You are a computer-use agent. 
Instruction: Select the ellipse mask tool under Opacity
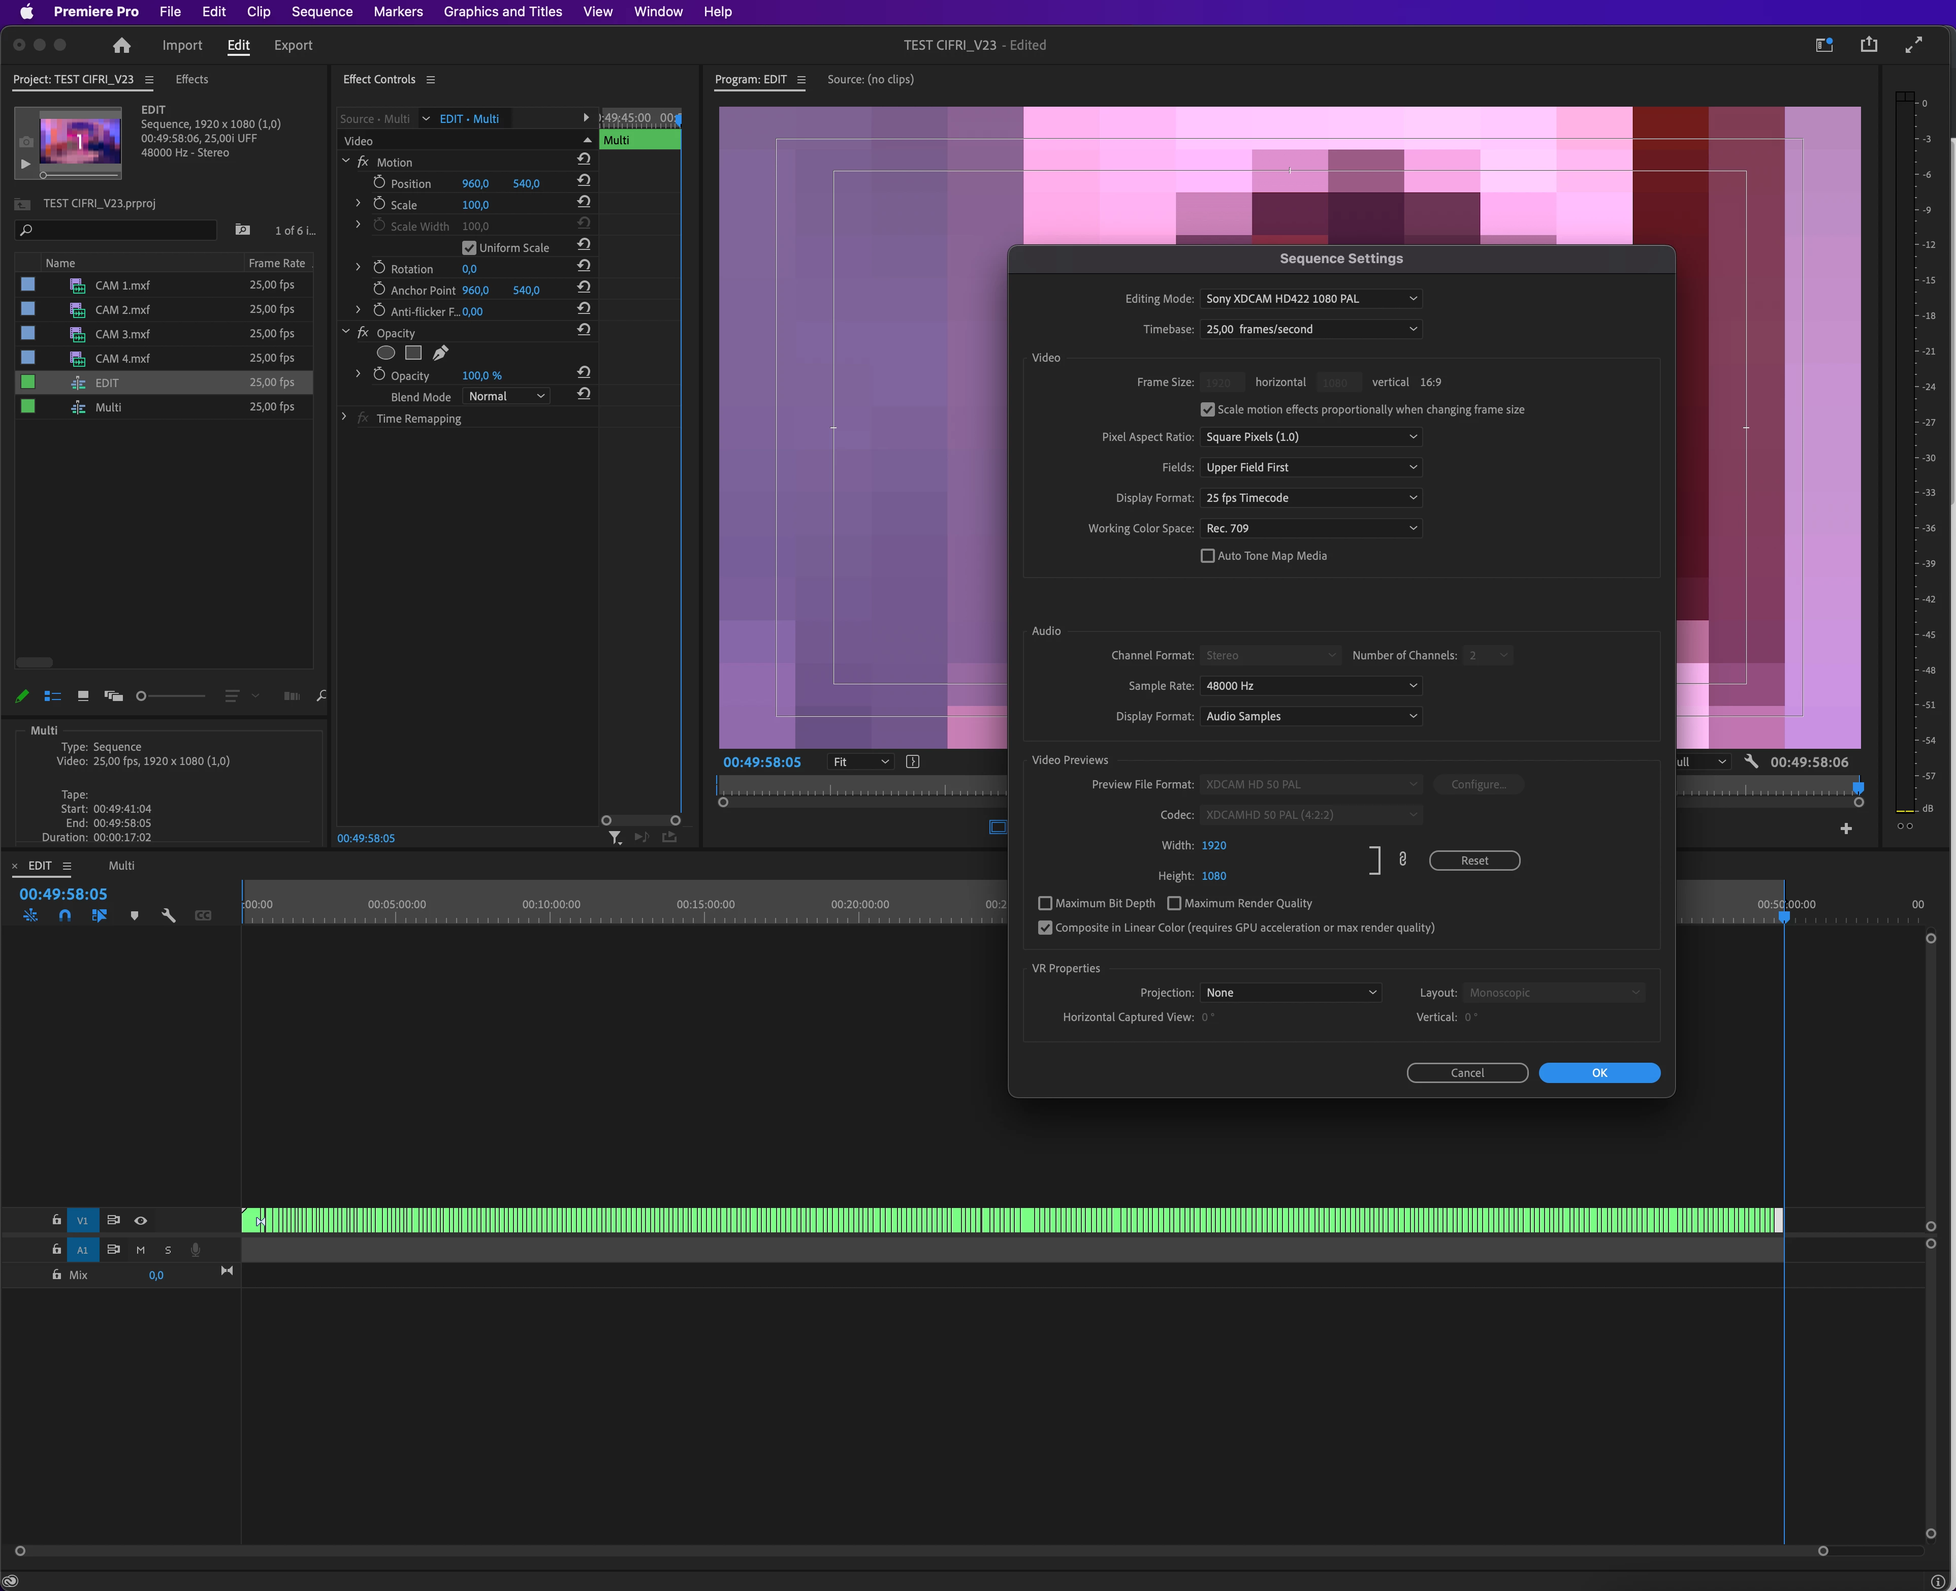[386, 353]
